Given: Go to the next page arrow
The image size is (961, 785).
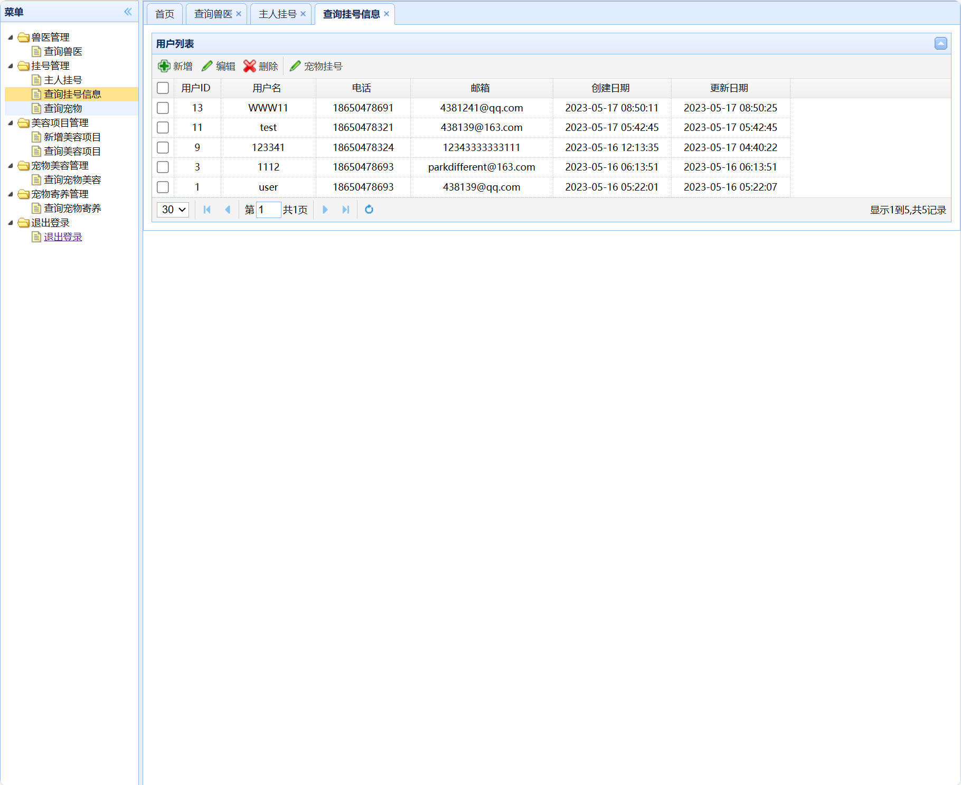Looking at the screenshot, I should click(325, 210).
